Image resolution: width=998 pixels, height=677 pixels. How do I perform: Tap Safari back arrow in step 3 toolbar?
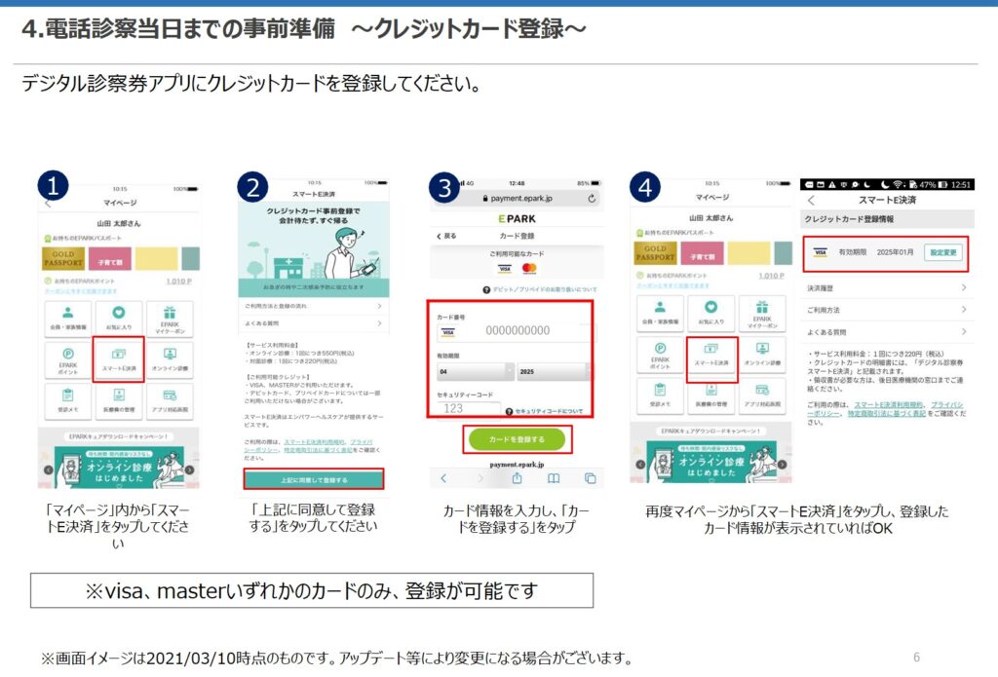443,478
